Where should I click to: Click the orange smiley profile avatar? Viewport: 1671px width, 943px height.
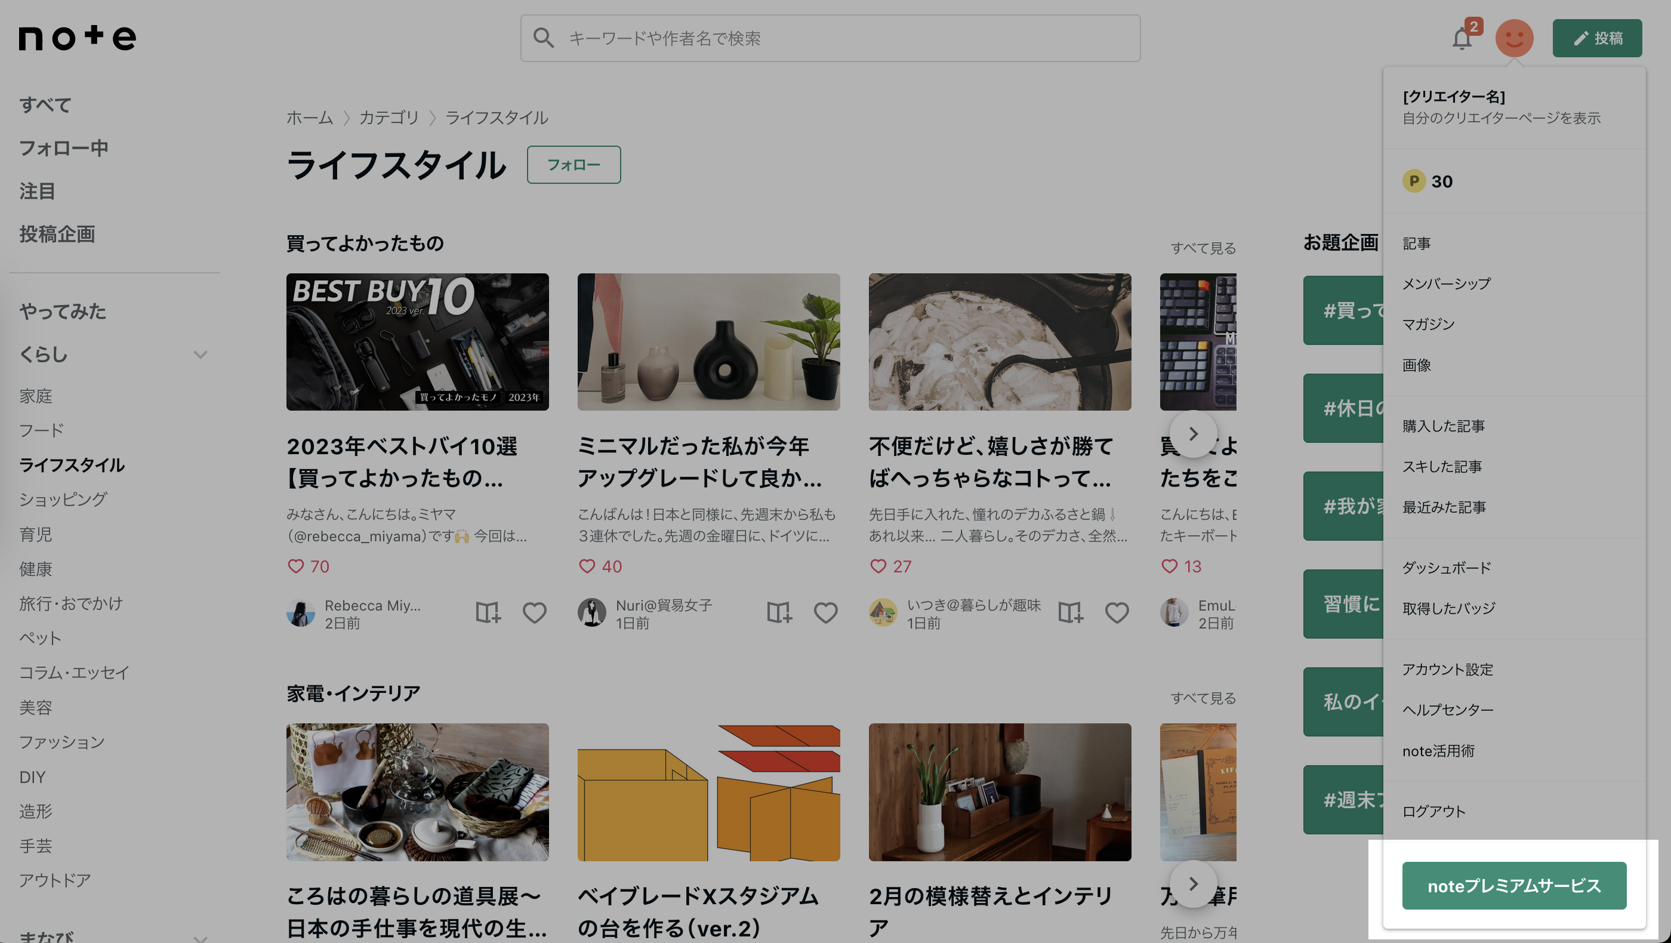click(x=1514, y=38)
